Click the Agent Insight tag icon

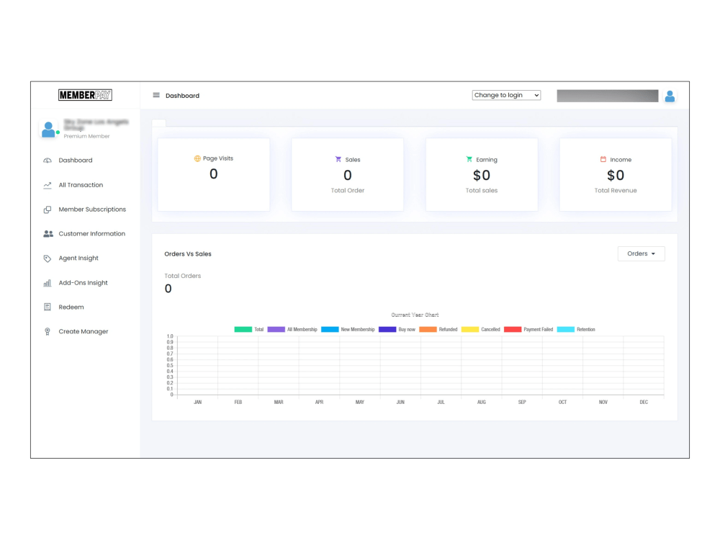(48, 258)
